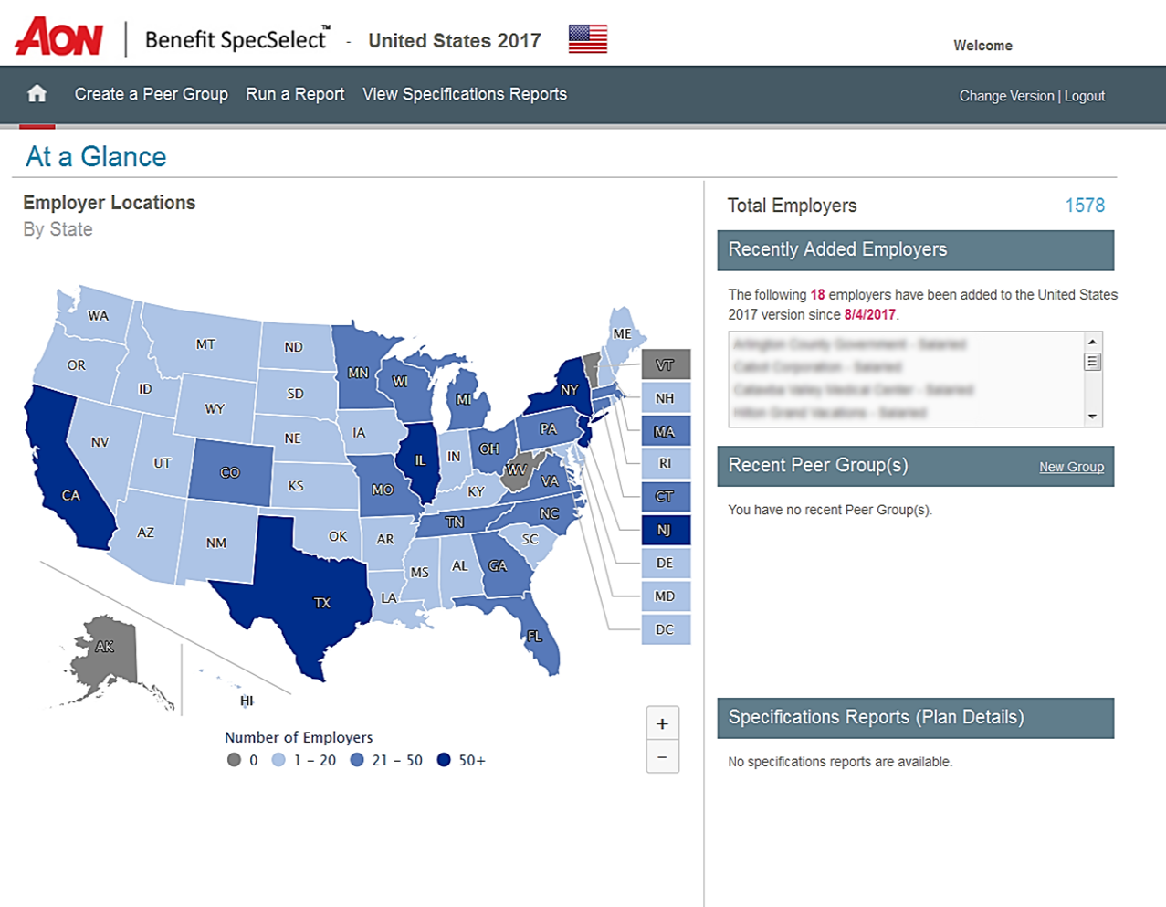
Task: Click the NJ state callout box
Action: pos(666,530)
